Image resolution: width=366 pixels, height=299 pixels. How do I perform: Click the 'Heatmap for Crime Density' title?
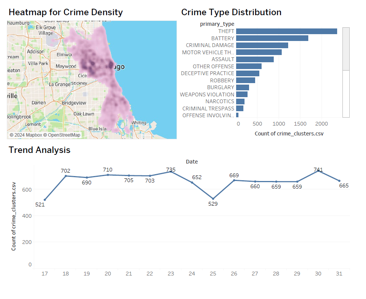(x=66, y=13)
